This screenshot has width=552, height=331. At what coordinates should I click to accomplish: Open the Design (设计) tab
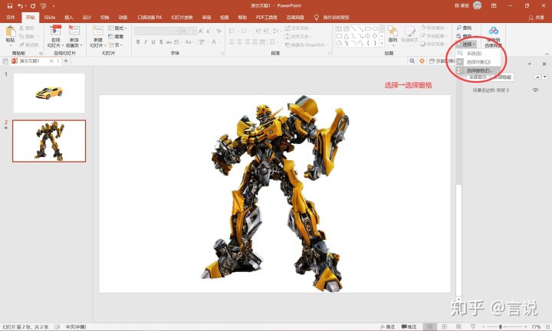click(x=87, y=17)
